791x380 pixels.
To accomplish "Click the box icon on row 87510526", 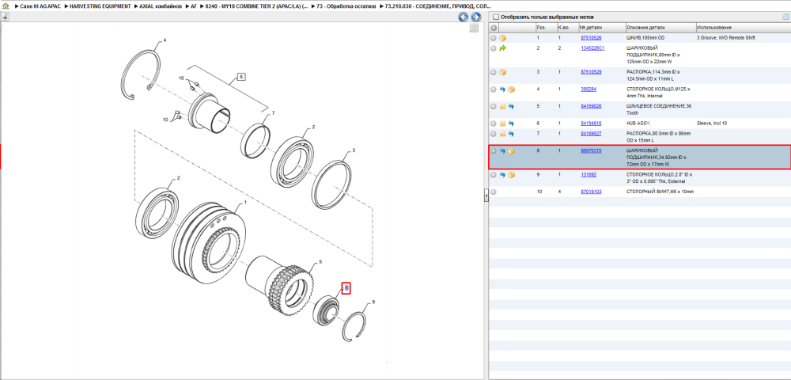I will coord(502,38).
